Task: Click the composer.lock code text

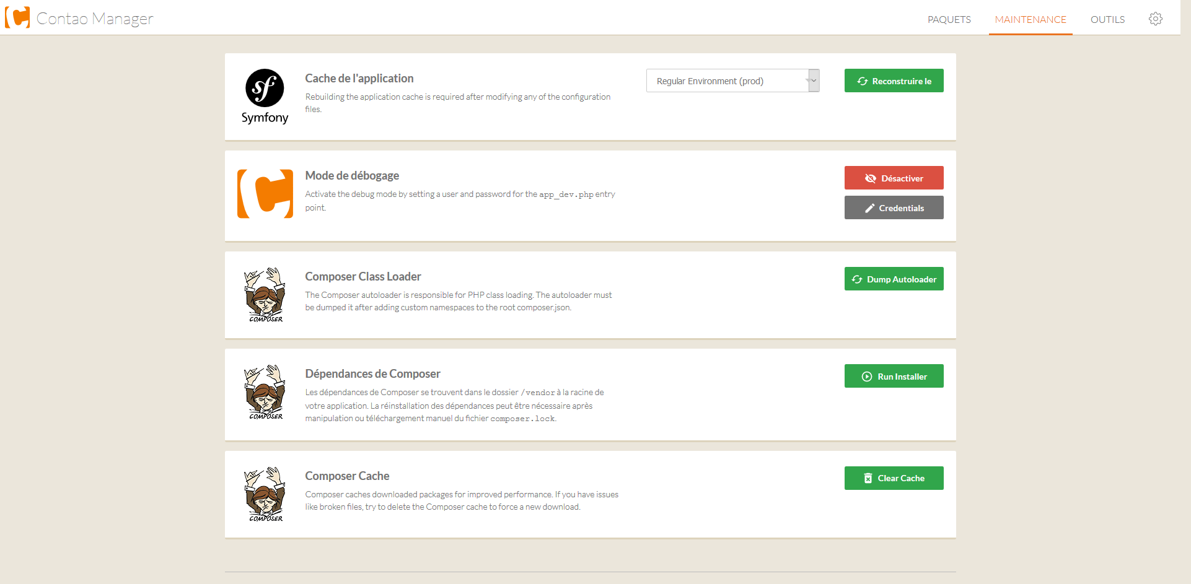Action: click(x=522, y=419)
